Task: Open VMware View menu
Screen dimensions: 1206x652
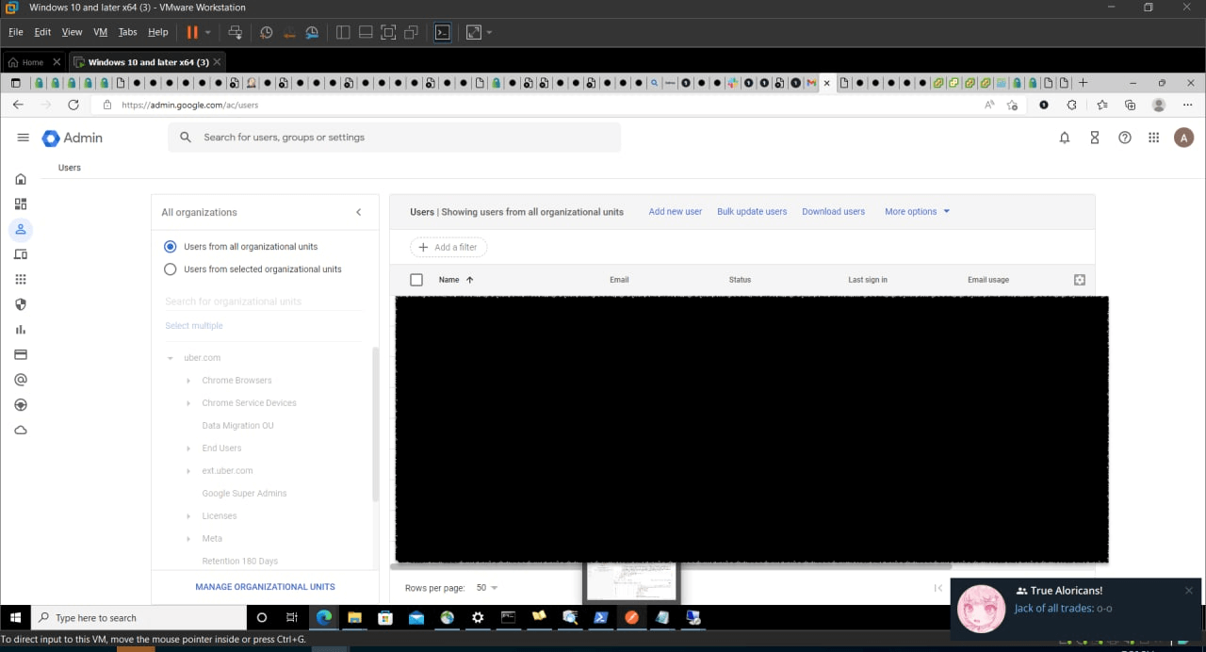Action: pyautogui.click(x=72, y=32)
